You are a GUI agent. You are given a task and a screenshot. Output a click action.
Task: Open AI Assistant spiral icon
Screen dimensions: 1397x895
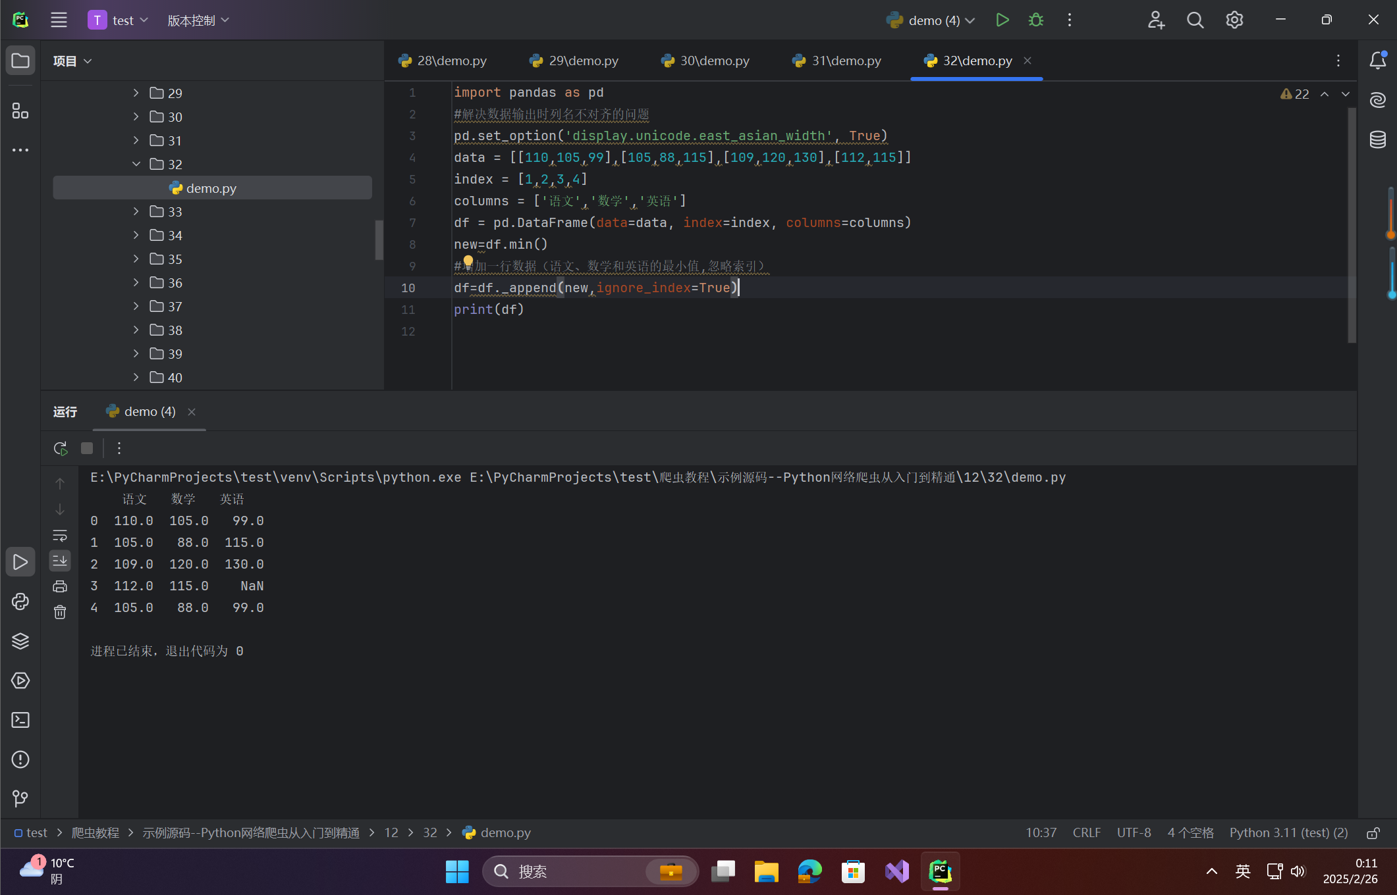coord(1378,100)
